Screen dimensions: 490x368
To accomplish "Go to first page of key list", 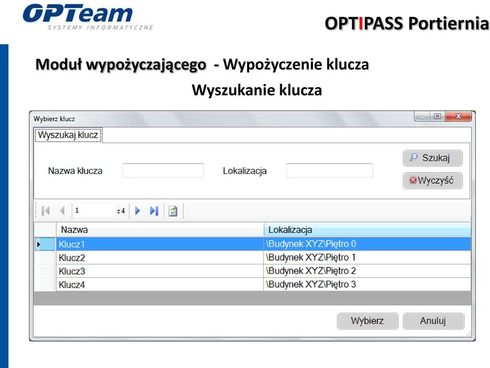I will (x=45, y=211).
